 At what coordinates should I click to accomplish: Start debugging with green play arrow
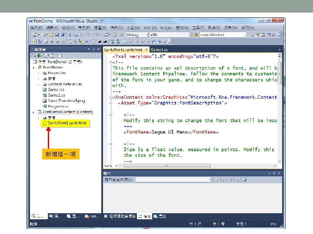122,35
